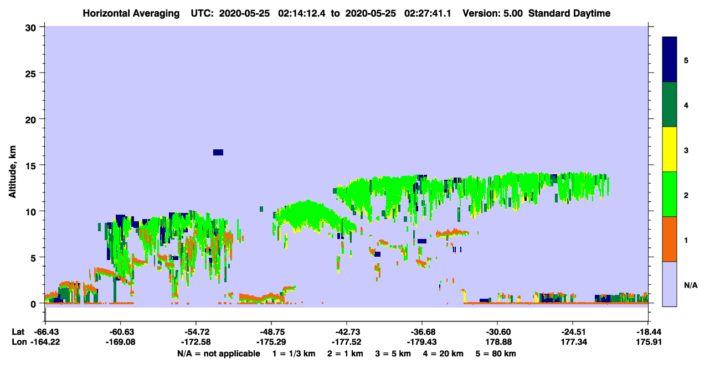Click the latitude value -48.75
Viewport: 720px width, 369px height.
click(271, 332)
